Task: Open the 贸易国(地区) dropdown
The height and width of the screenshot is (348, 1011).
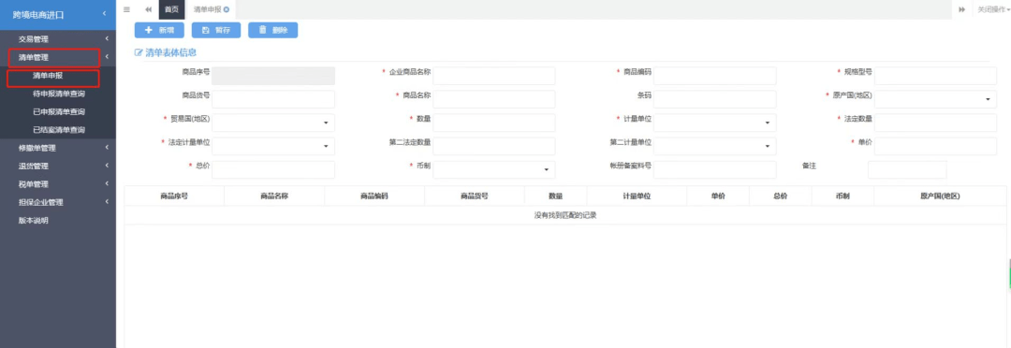Action: coord(273,123)
